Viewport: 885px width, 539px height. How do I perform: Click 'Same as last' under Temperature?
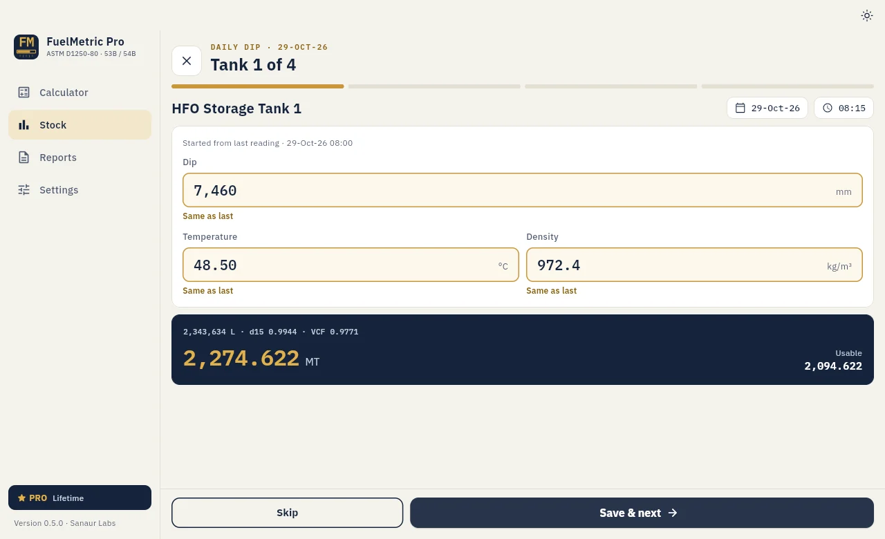(x=207, y=291)
